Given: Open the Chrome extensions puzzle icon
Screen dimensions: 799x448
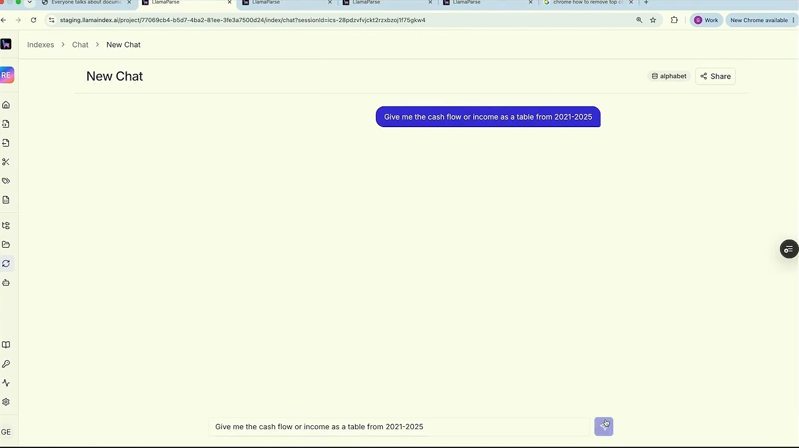Looking at the screenshot, I should [x=674, y=20].
